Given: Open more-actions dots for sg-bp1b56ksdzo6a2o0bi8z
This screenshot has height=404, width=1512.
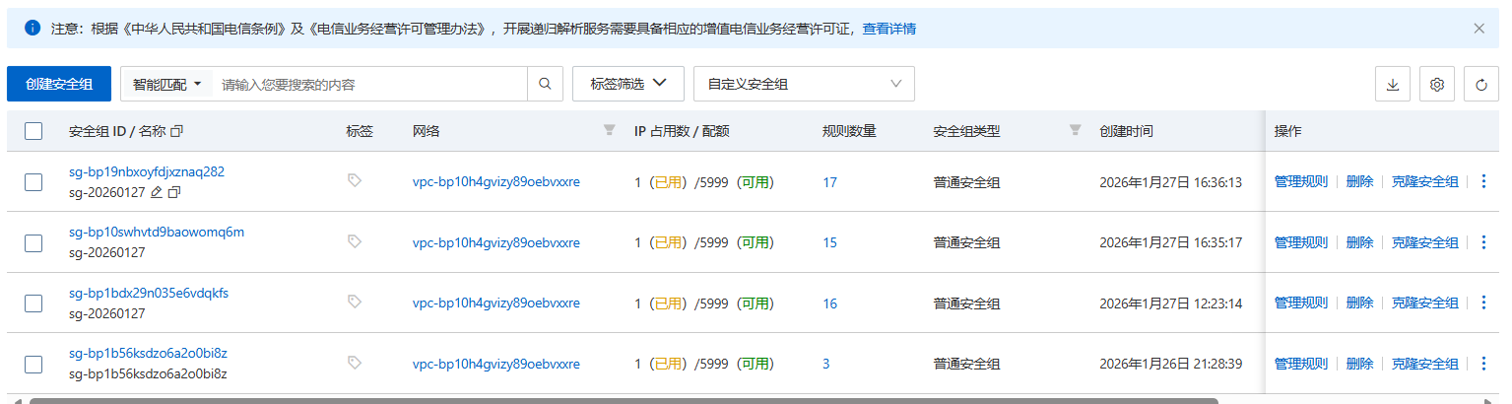Looking at the screenshot, I should [1484, 364].
